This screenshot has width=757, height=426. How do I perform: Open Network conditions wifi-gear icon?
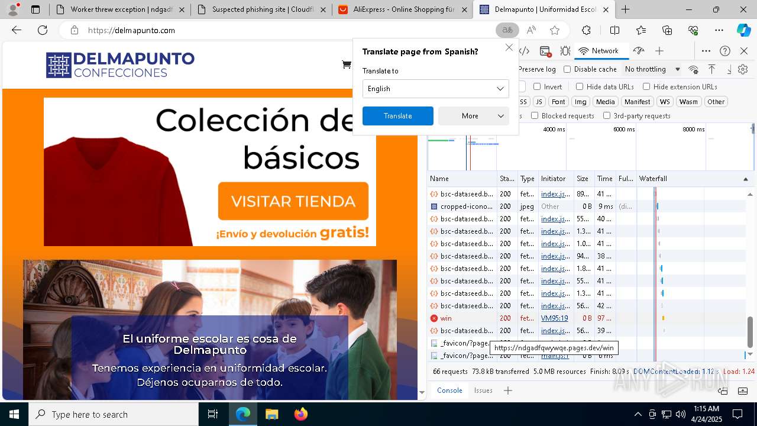[x=694, y=69]
